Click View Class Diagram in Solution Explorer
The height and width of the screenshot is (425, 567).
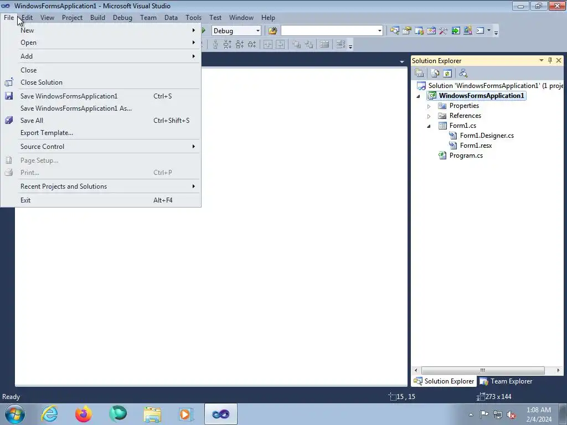(463, 74)
